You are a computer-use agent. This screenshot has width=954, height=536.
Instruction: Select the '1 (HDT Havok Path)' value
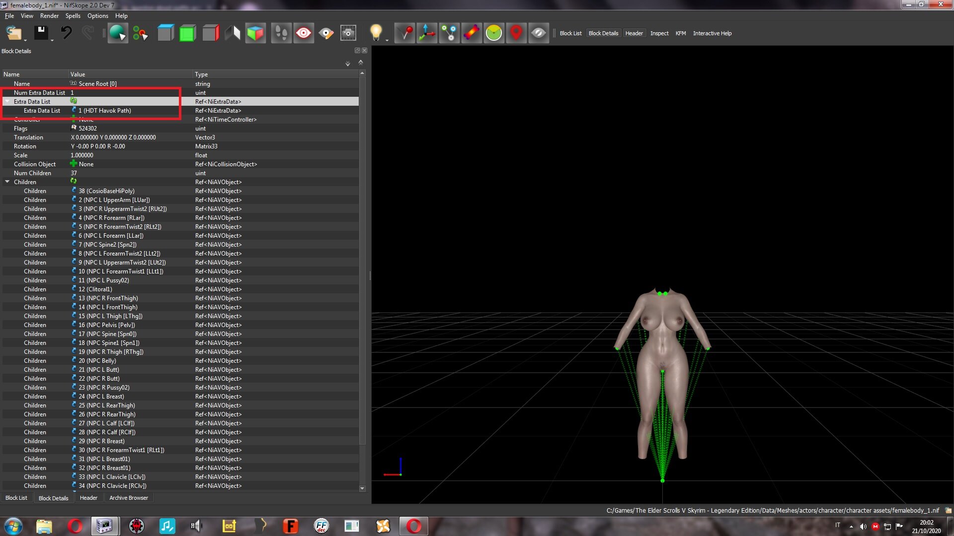pos(105,110)
